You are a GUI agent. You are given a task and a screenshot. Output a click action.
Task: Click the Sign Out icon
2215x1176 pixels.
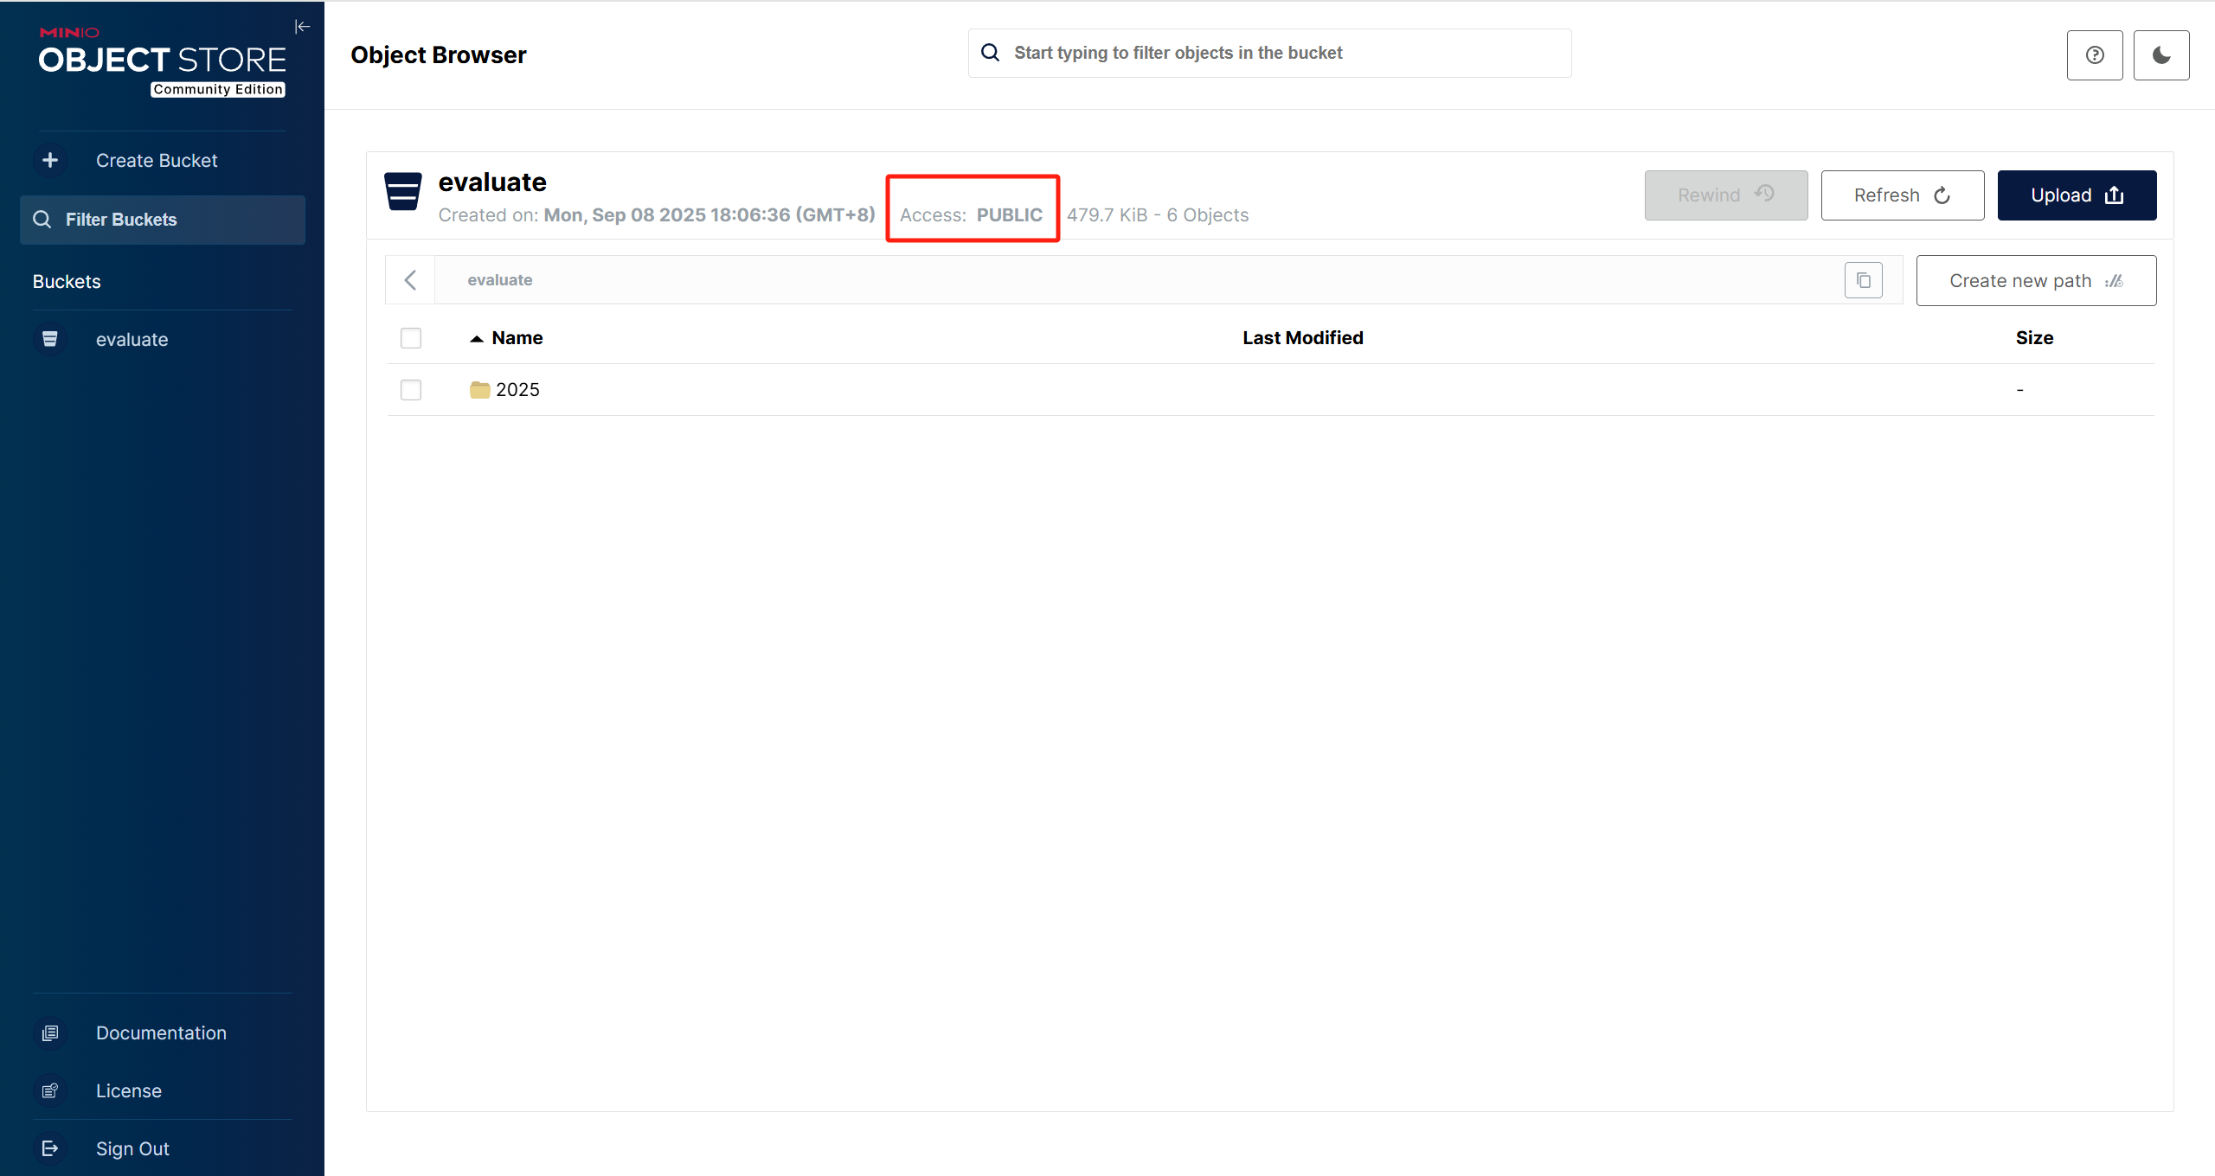(50, 1148)
